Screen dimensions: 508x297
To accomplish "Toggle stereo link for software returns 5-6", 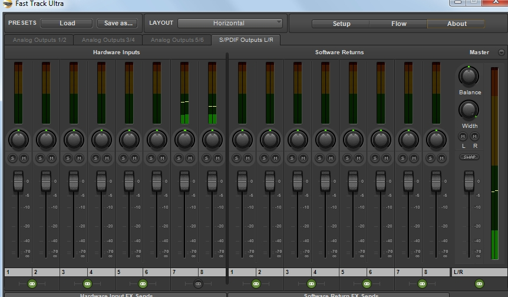I will pos(367,283).
